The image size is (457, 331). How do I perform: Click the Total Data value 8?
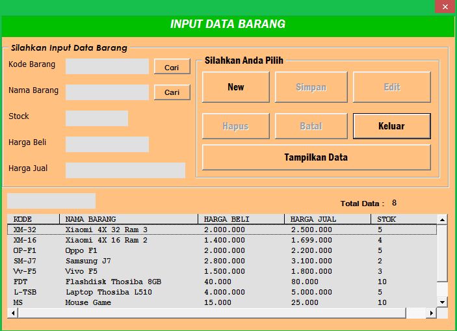coord(394,203)
